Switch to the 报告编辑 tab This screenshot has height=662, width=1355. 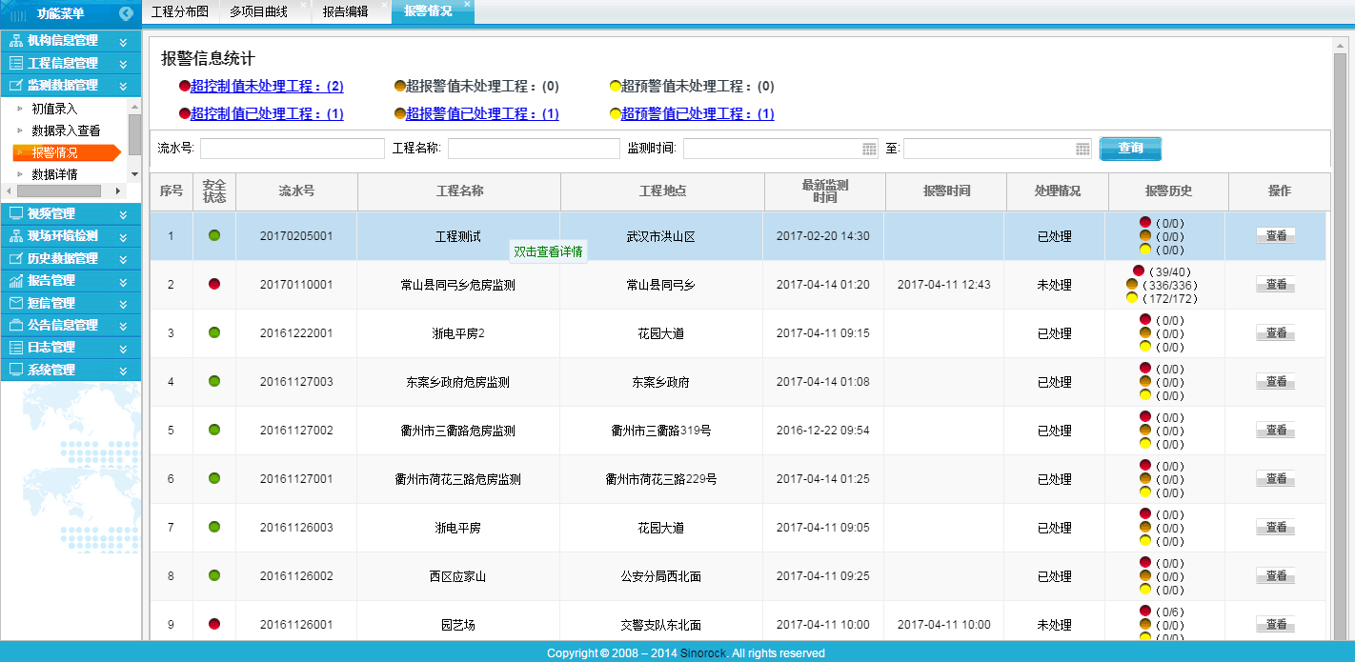coord(345,11)
